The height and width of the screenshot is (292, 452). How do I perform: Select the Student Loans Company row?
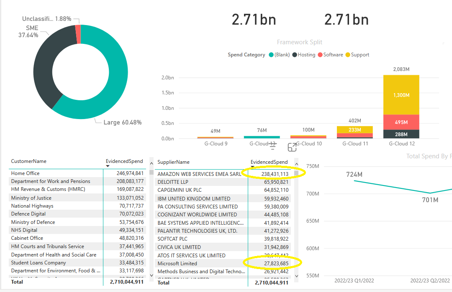point(77,263)
